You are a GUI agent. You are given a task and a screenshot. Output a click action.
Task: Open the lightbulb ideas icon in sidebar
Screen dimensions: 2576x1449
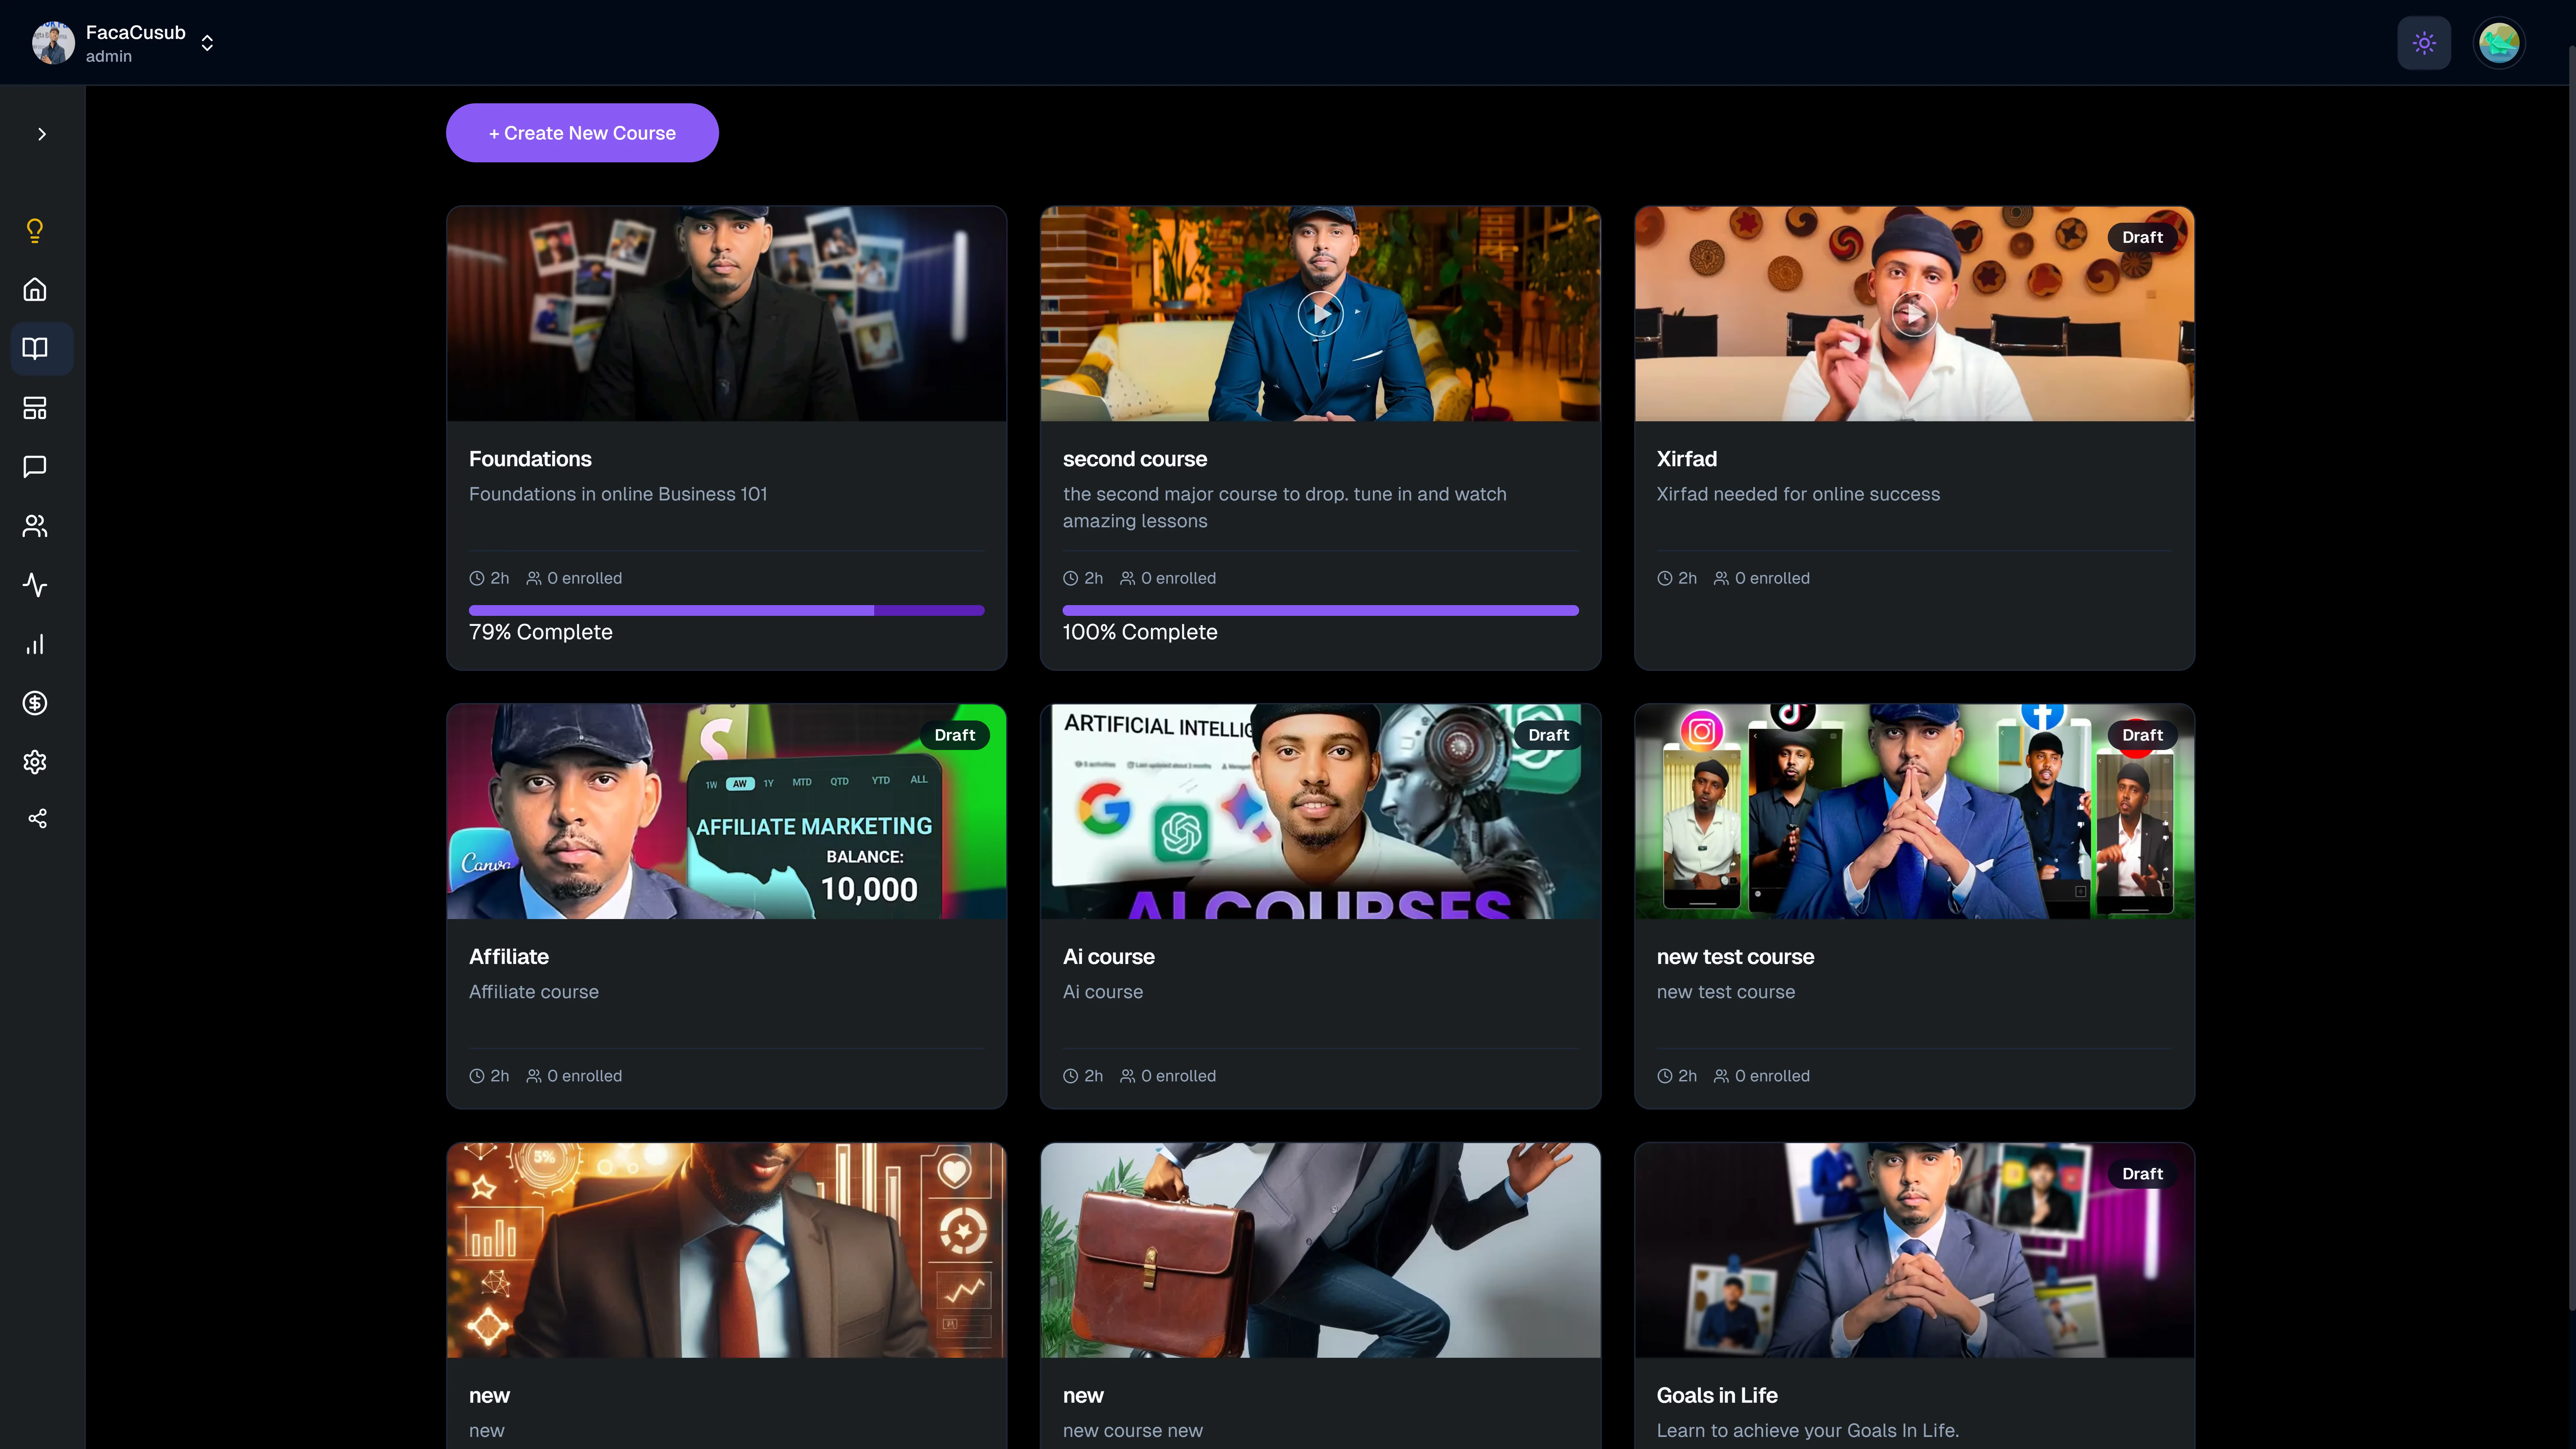35,231
